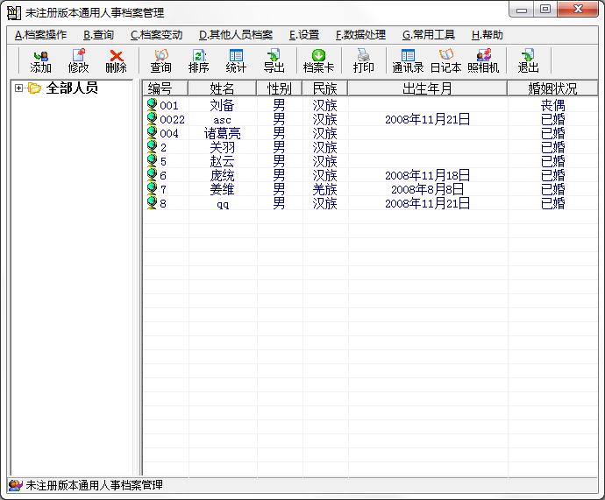Image resolution: width=605 pixels, height=500 pixels.
Task: Select the name cell 关羽
Action: (222, 147)
